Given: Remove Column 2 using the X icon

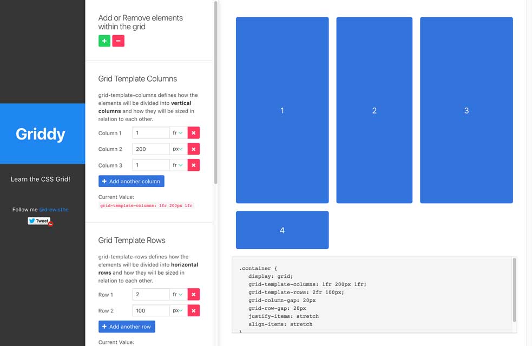Looking at the screenshot, I should pyautogui.click(x=193, y=149).
